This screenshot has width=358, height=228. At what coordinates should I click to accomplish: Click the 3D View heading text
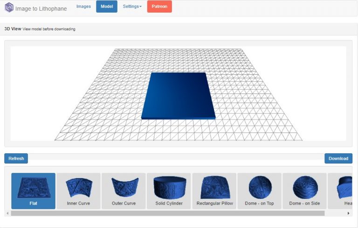pyautogui.click(x=13, y=29)
